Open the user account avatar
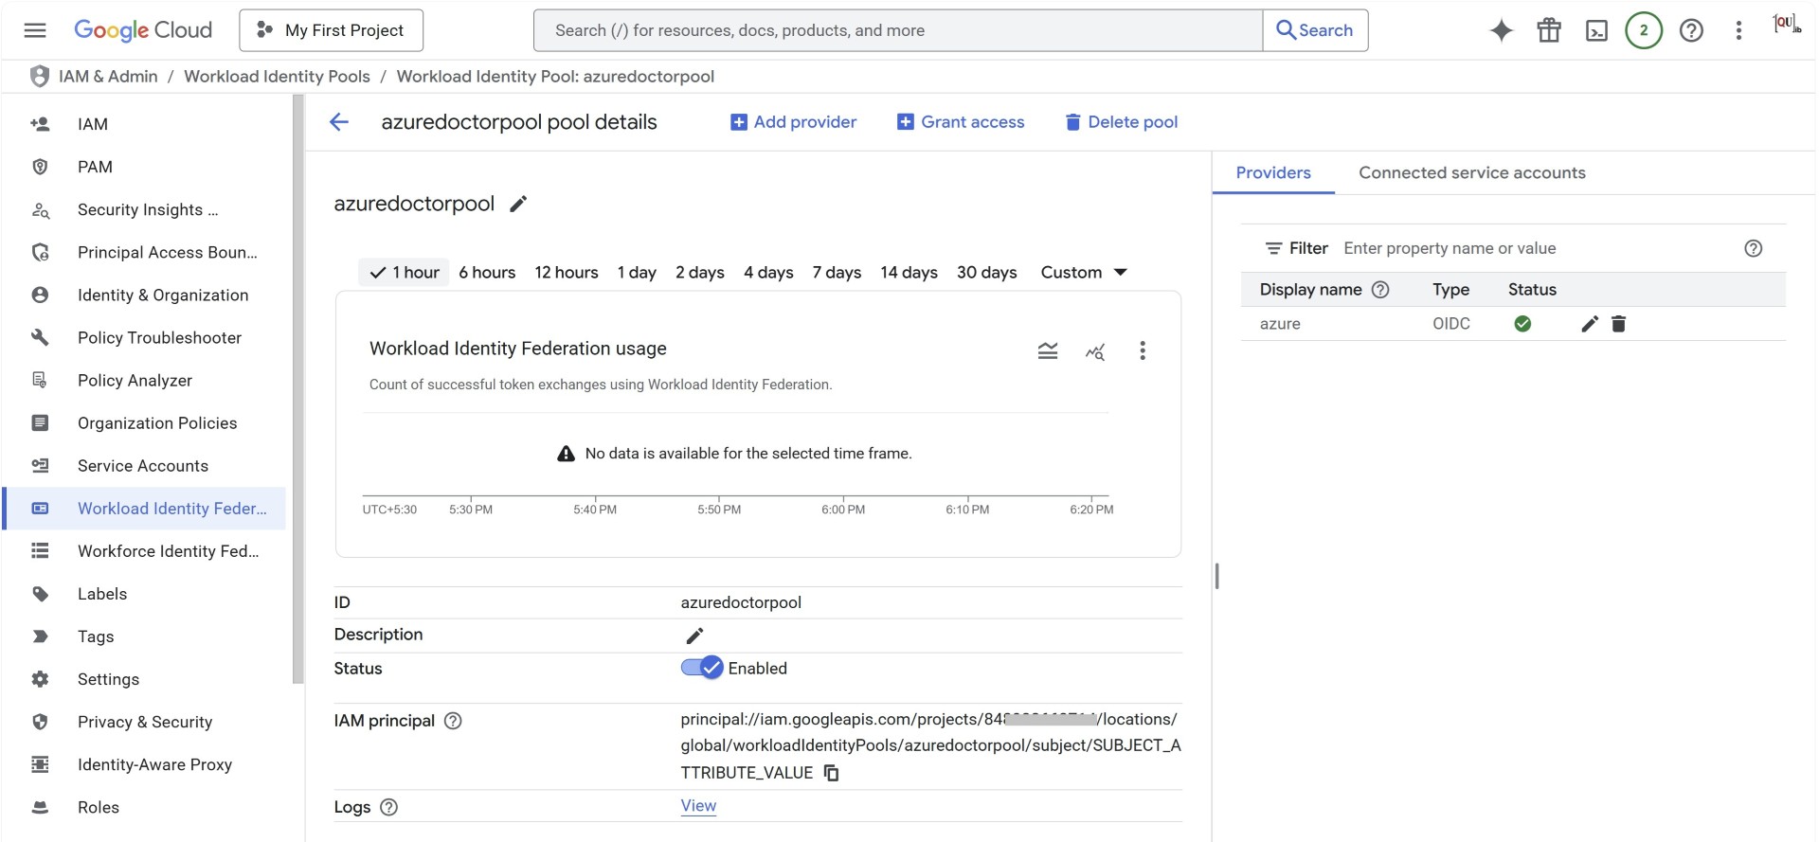 tap(1787, 25)
